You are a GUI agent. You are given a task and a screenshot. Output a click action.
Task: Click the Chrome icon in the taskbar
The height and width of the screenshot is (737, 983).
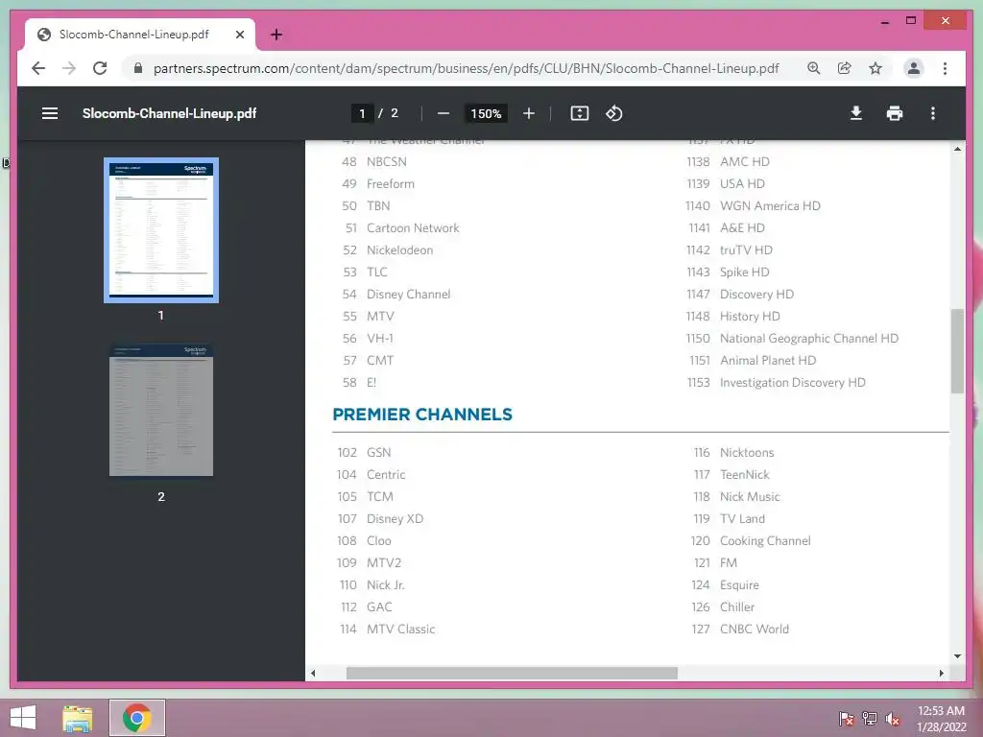pos(137,718)
